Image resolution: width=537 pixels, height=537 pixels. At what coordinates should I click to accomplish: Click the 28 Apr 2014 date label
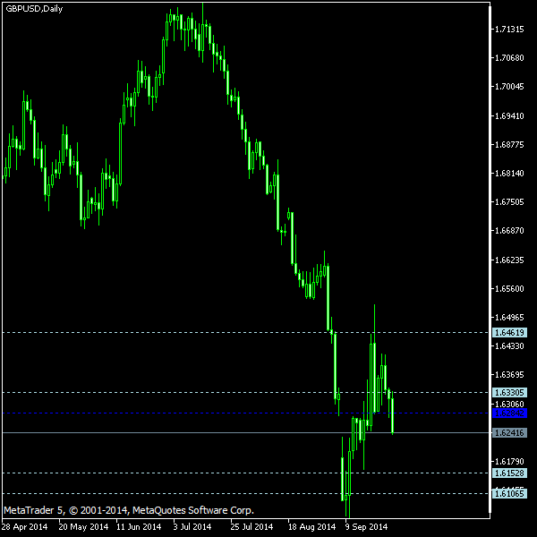(x=24, y=527)
